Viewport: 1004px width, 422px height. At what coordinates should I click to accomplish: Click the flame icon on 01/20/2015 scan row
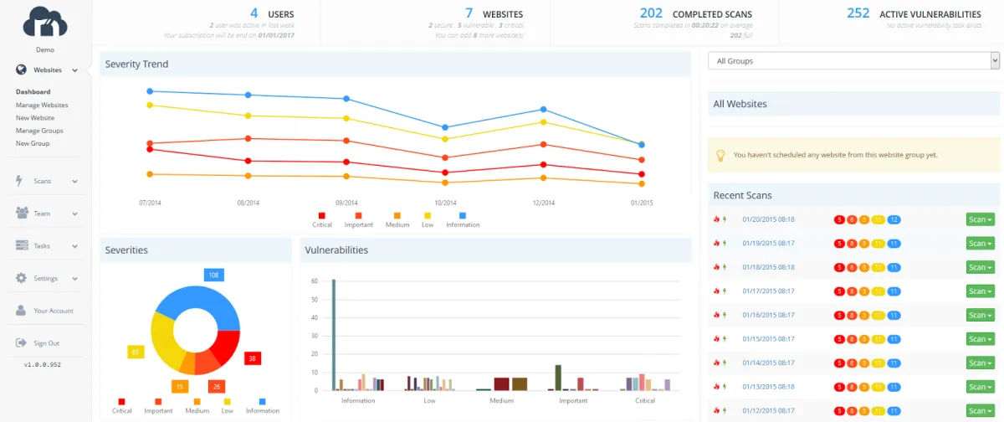coord(716,219)
